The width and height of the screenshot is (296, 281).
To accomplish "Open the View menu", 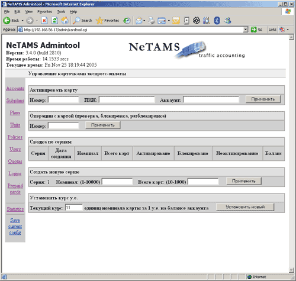I will (x=29, y=12).
